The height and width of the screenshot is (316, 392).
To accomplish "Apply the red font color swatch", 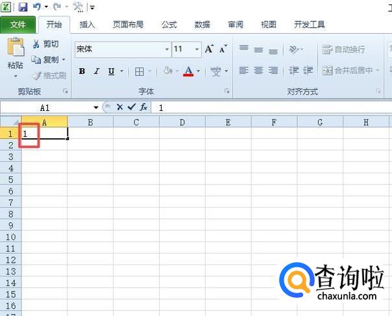I will [188, 71].
